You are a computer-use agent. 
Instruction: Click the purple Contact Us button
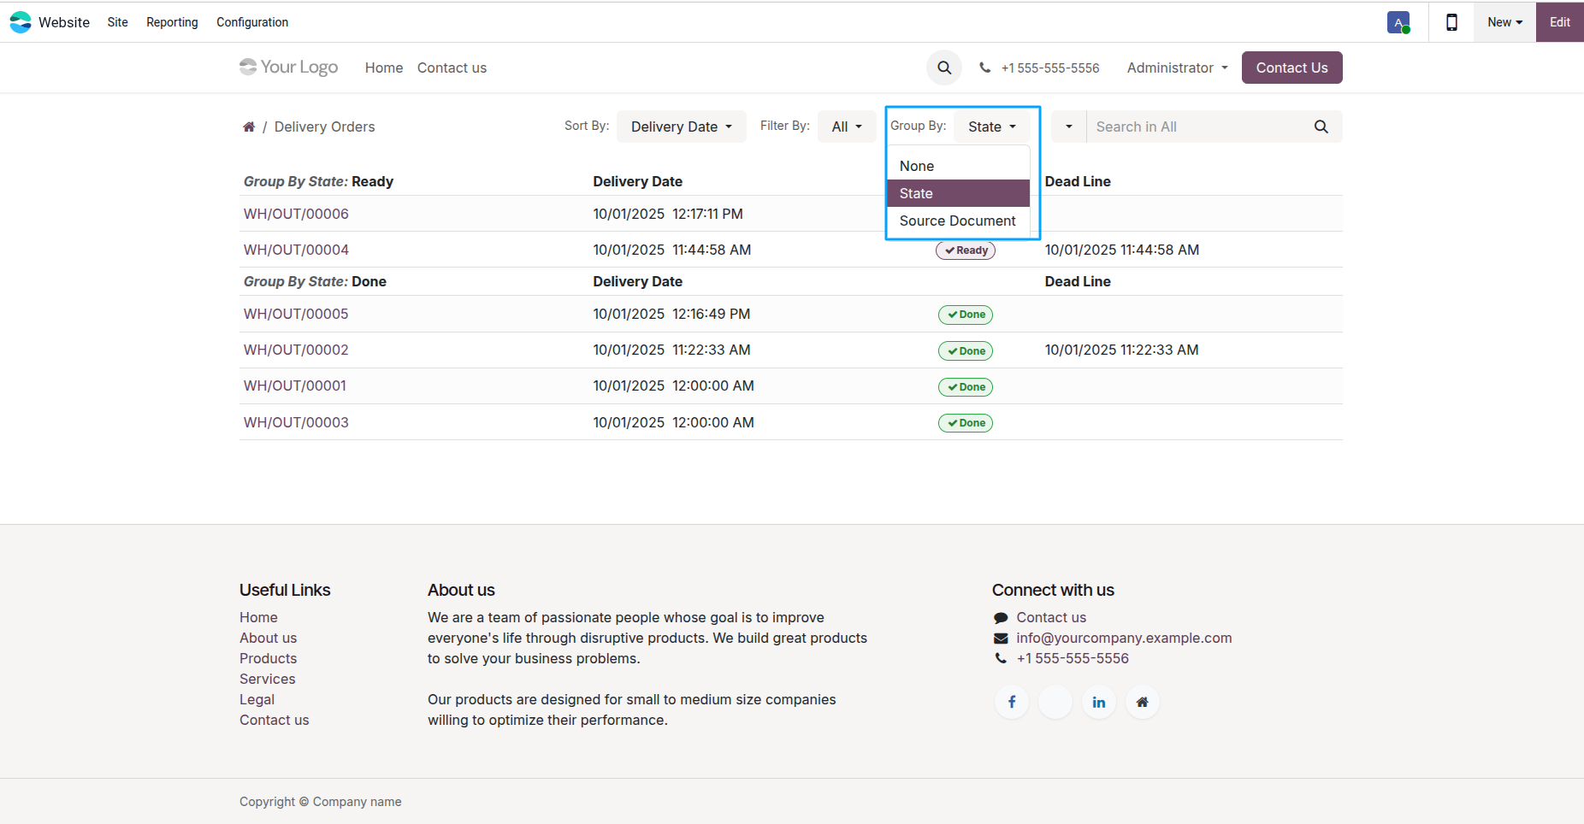point(1291,68)
